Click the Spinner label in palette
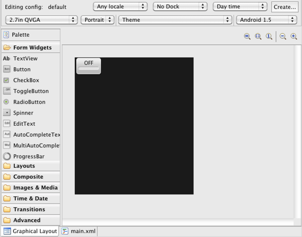Screen dimensions: 302x237 click(23, 113)
